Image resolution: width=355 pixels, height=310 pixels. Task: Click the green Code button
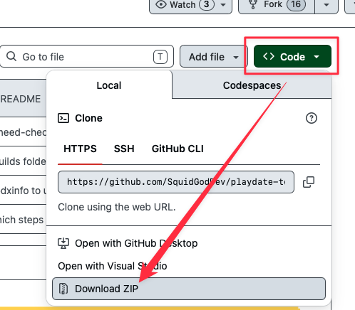click(292, 56)
